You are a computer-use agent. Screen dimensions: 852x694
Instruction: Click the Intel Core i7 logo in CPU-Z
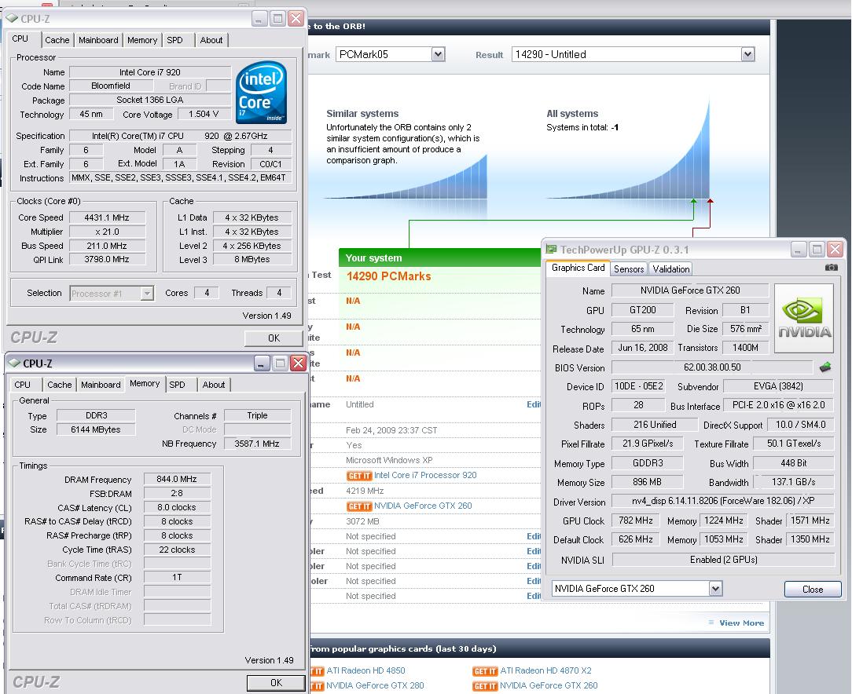(x=262, y=92)
